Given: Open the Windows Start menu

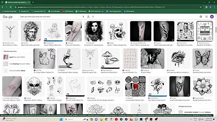Looking at the screenshot, I should (61, 119).
